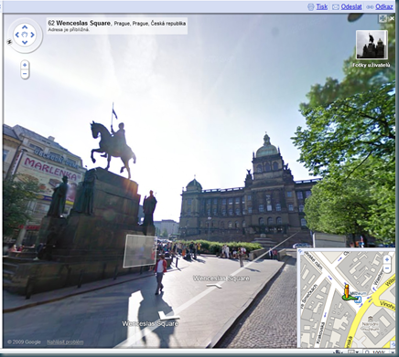Click the Národní muzeum marker on the mini-map
The height and width of the screenshot is (357, 399).
[x=371, y=319]
